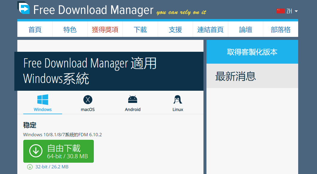Click the Free Download Manager 適用 Windows系統 heading
Image resolution: width=317 pixels, height=174 pixels.
90,71
